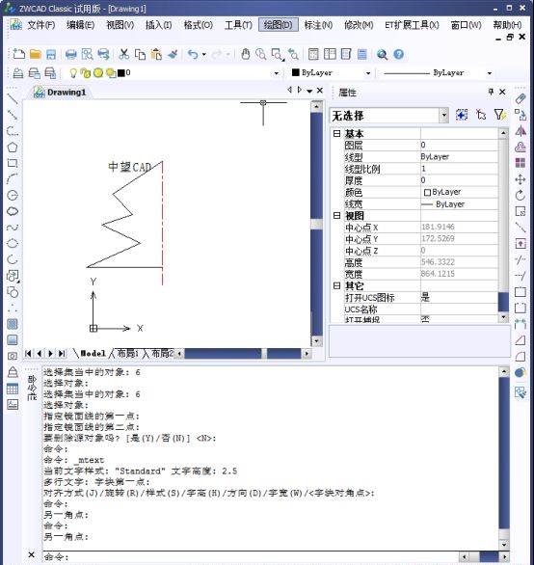Select the Table tool in the draw toolbar
The width and height of the screenshot is (534, 565).
(13, 389)
